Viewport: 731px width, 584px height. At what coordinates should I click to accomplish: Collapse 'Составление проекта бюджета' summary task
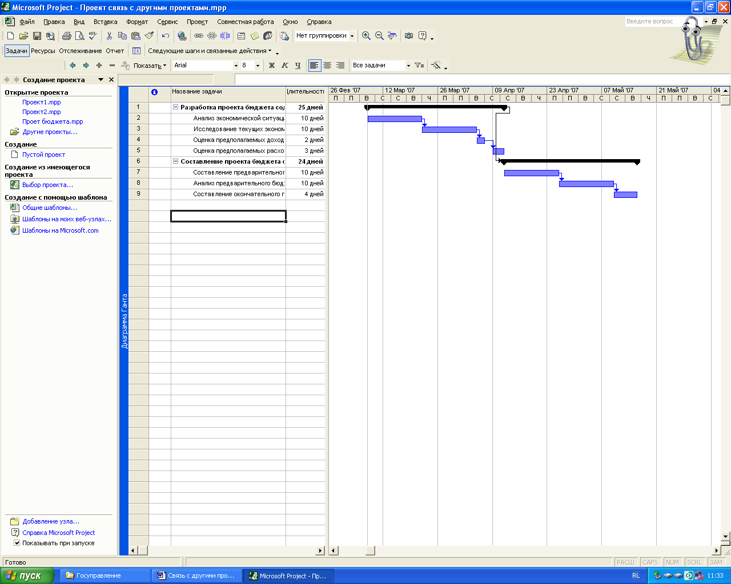click(x=176, y=161)
